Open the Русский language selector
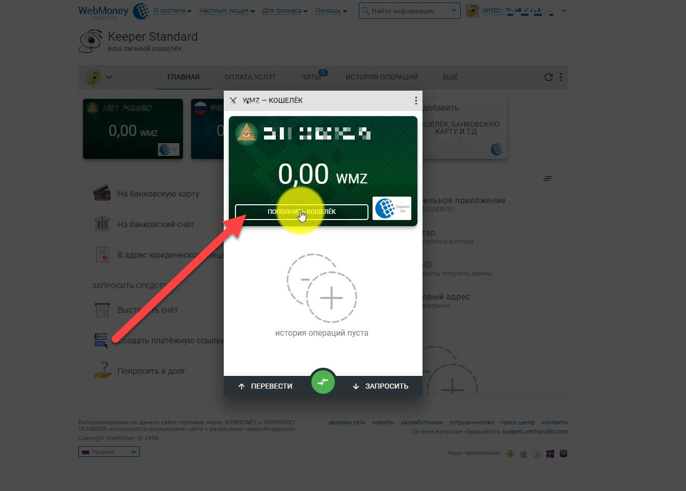The width and height of the screenshot is (686, 491). [x=109, y=452]
